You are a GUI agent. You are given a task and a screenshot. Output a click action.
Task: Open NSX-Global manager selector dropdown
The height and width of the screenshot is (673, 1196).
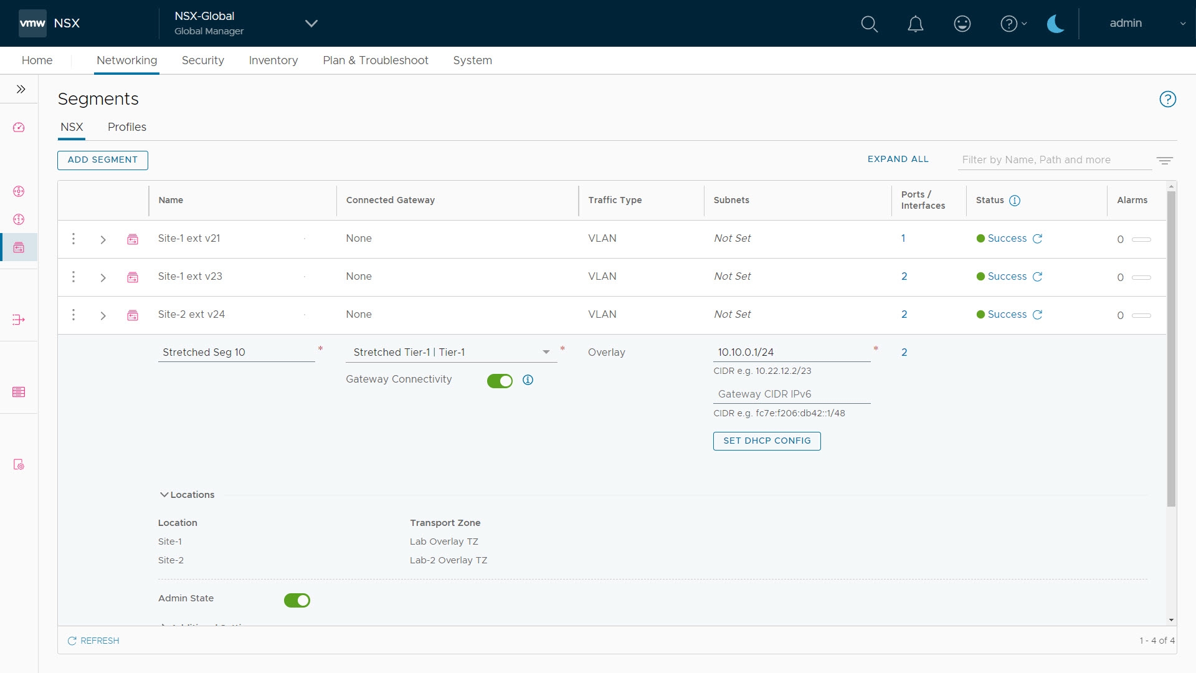coord(311,24)
